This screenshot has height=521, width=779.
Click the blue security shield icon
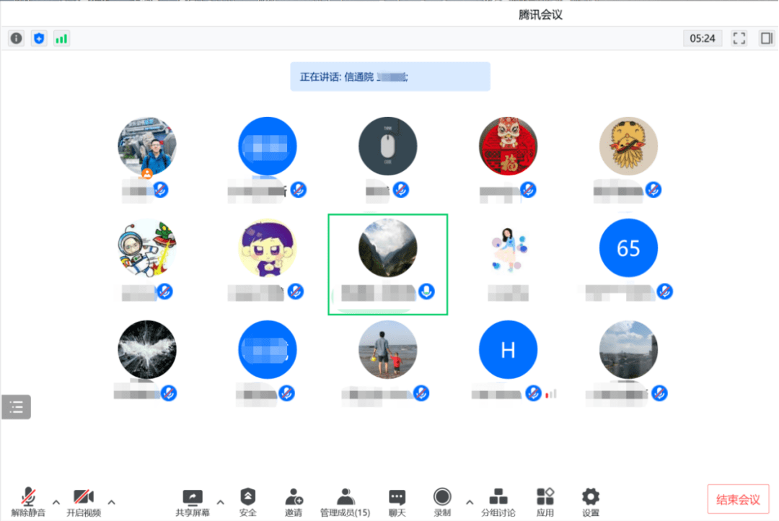pos(39,38)
